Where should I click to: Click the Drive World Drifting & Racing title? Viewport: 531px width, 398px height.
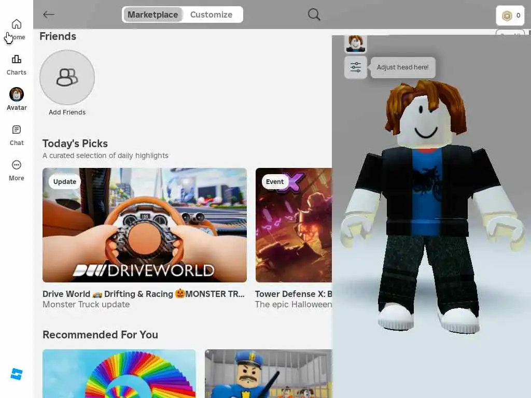(x=143, y=294)
